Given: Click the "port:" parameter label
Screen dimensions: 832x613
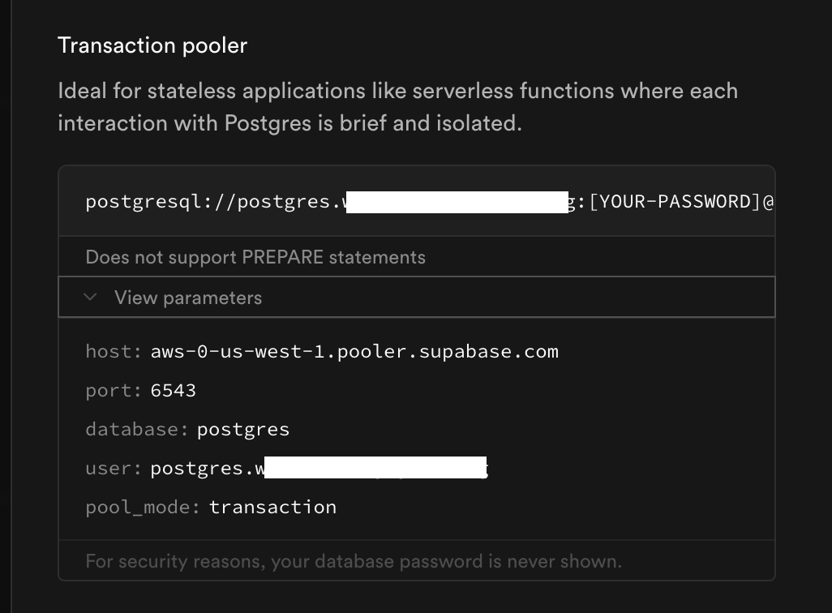Looking at the screenshot, I should [x=114, y=390].
